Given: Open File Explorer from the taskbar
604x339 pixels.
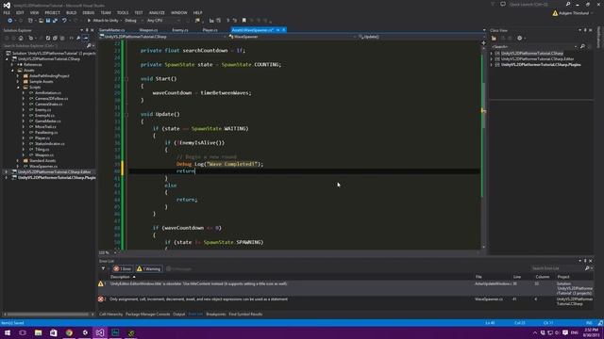Looking at the screenshot, I should pyautogui.click(x=38, y=332).
